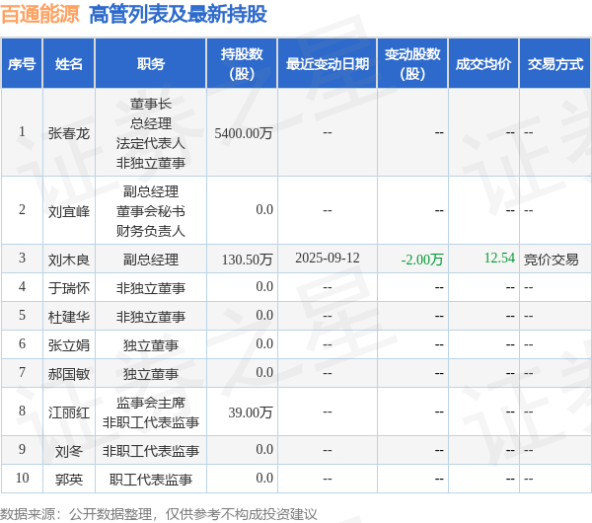Select the name 郭英

[x=69, y=480]
